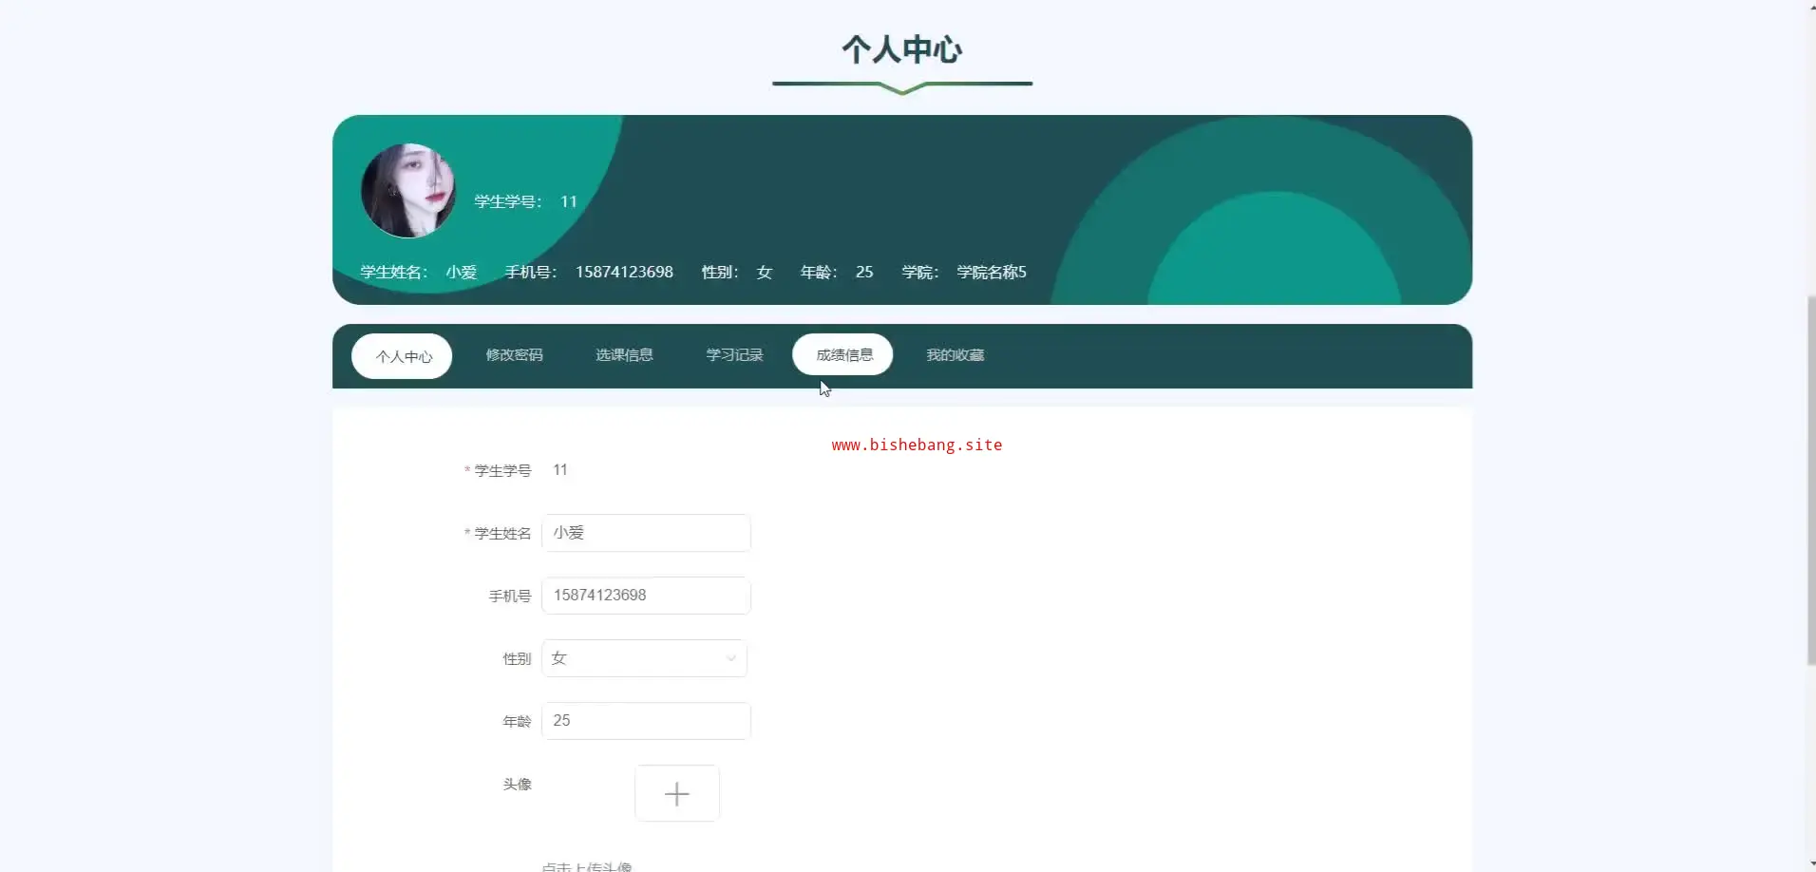Click the scrollbar down arrow
The image size is (1816, 872).
1810,865
